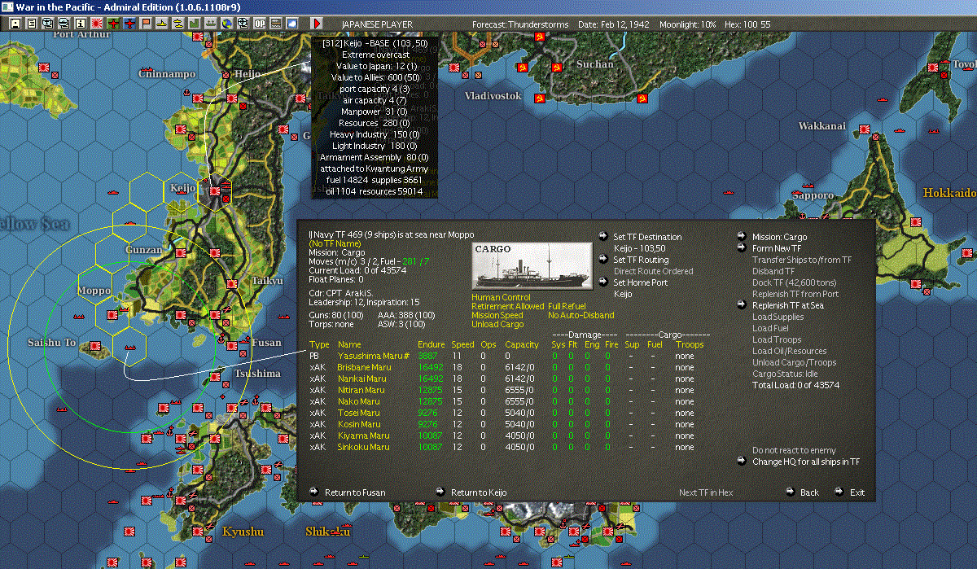Click the info 'i' toolbar icon

tap(80, 24)
